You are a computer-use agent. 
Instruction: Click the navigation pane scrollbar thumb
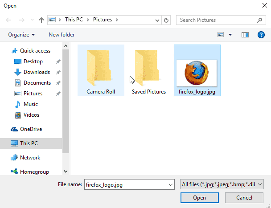click(x=66, y=102)
